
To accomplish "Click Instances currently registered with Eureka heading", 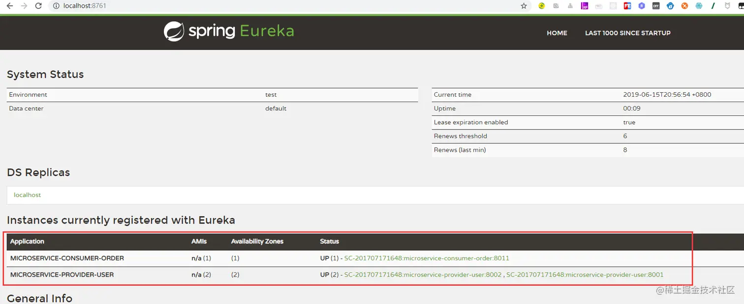I will click(x=121, y=220).
